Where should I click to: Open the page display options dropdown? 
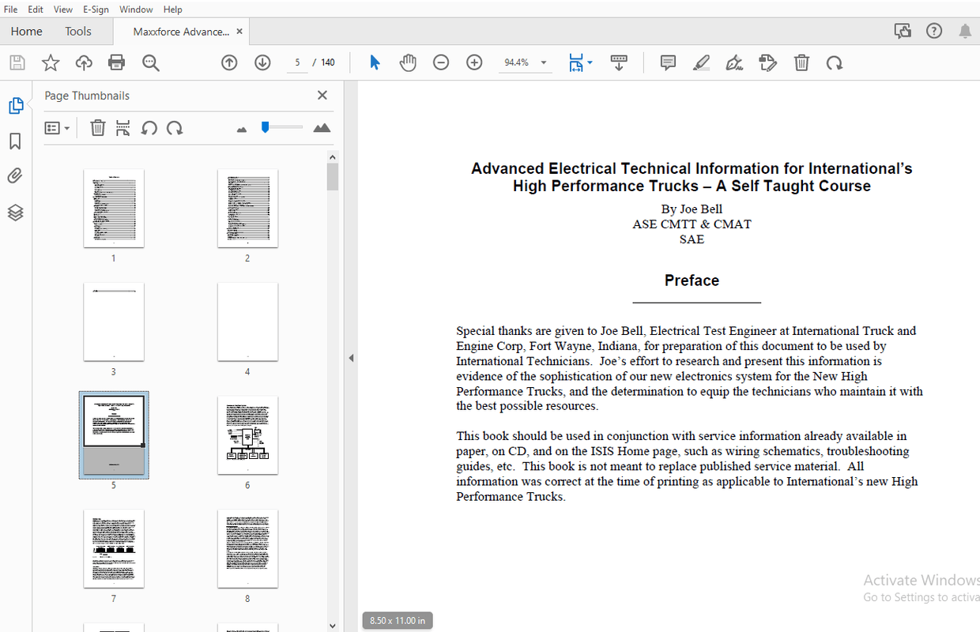pyautogui.click(x=591, y=62)
